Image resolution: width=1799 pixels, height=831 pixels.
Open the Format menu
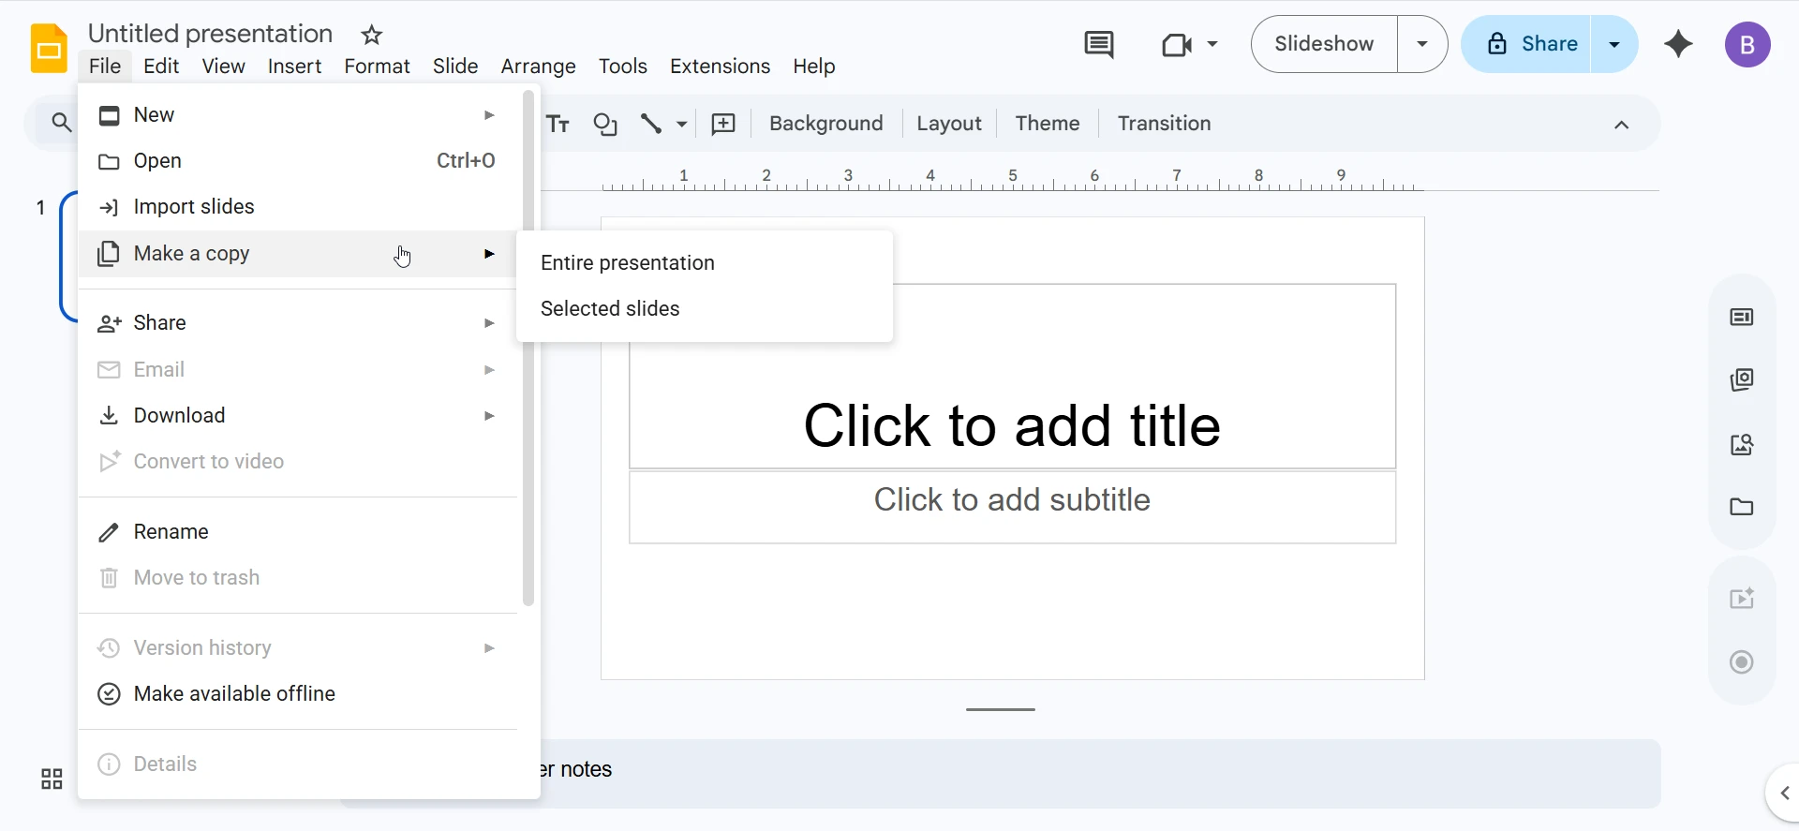pyautogui.click(x=377, y=67)
